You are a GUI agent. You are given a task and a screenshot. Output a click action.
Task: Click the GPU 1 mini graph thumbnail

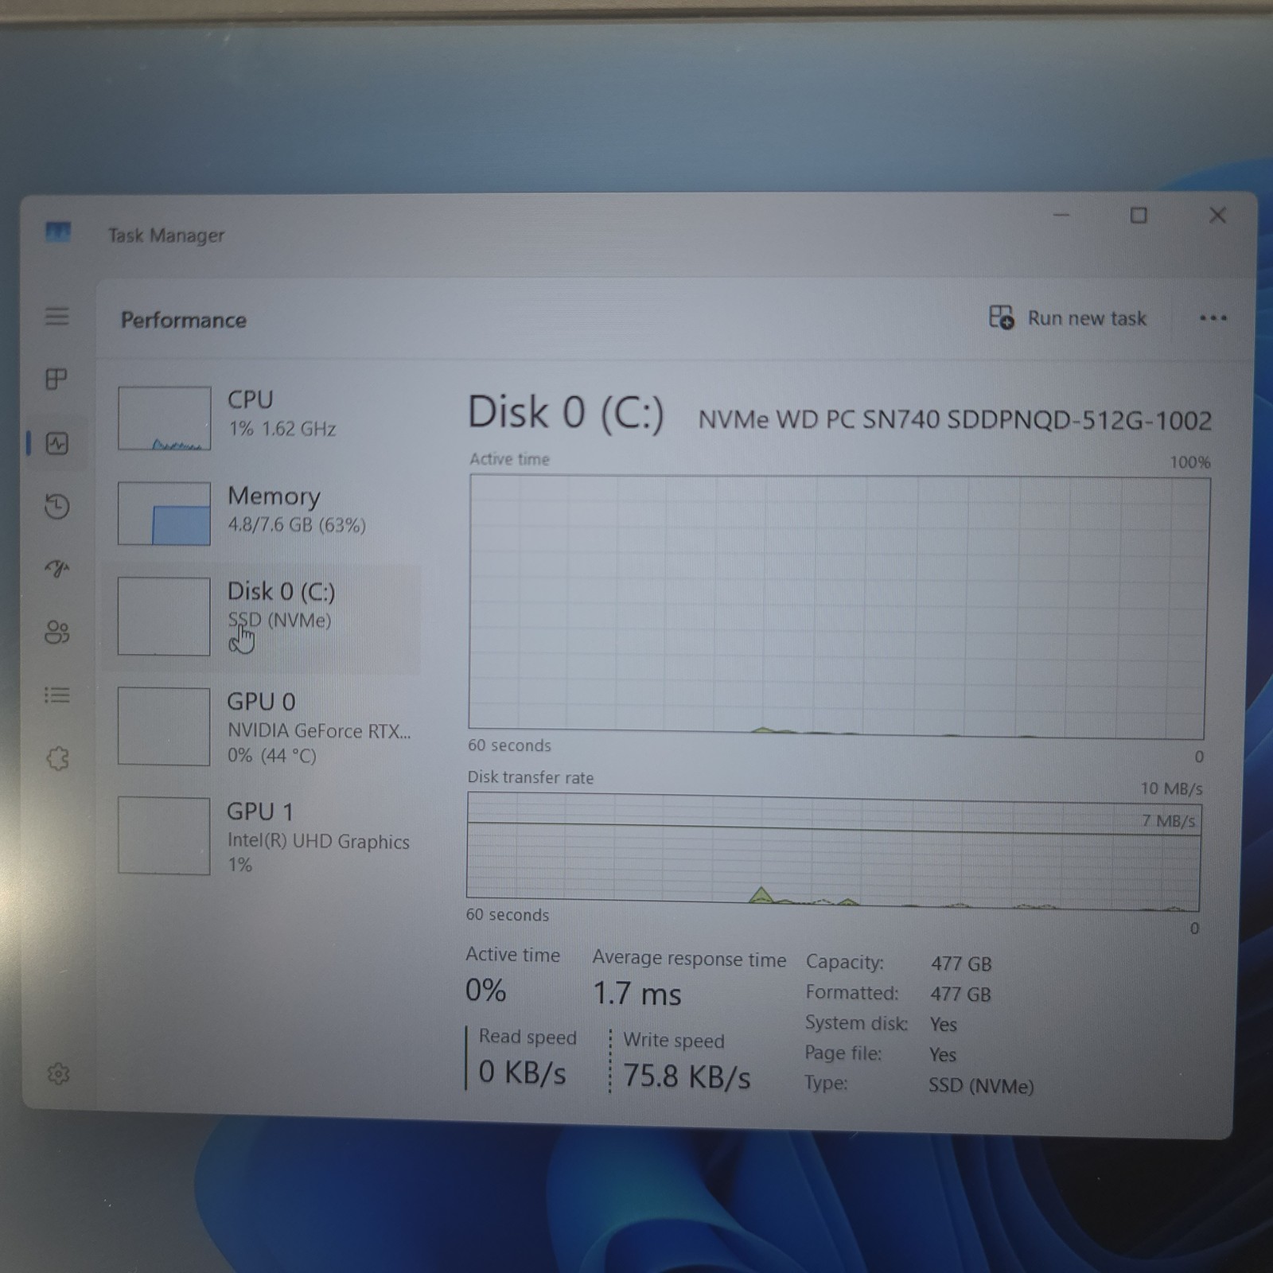coord(164,836)
